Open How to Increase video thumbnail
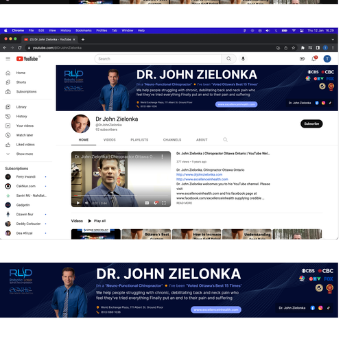The width and height of the screenshot is (343, 343). 196,234
